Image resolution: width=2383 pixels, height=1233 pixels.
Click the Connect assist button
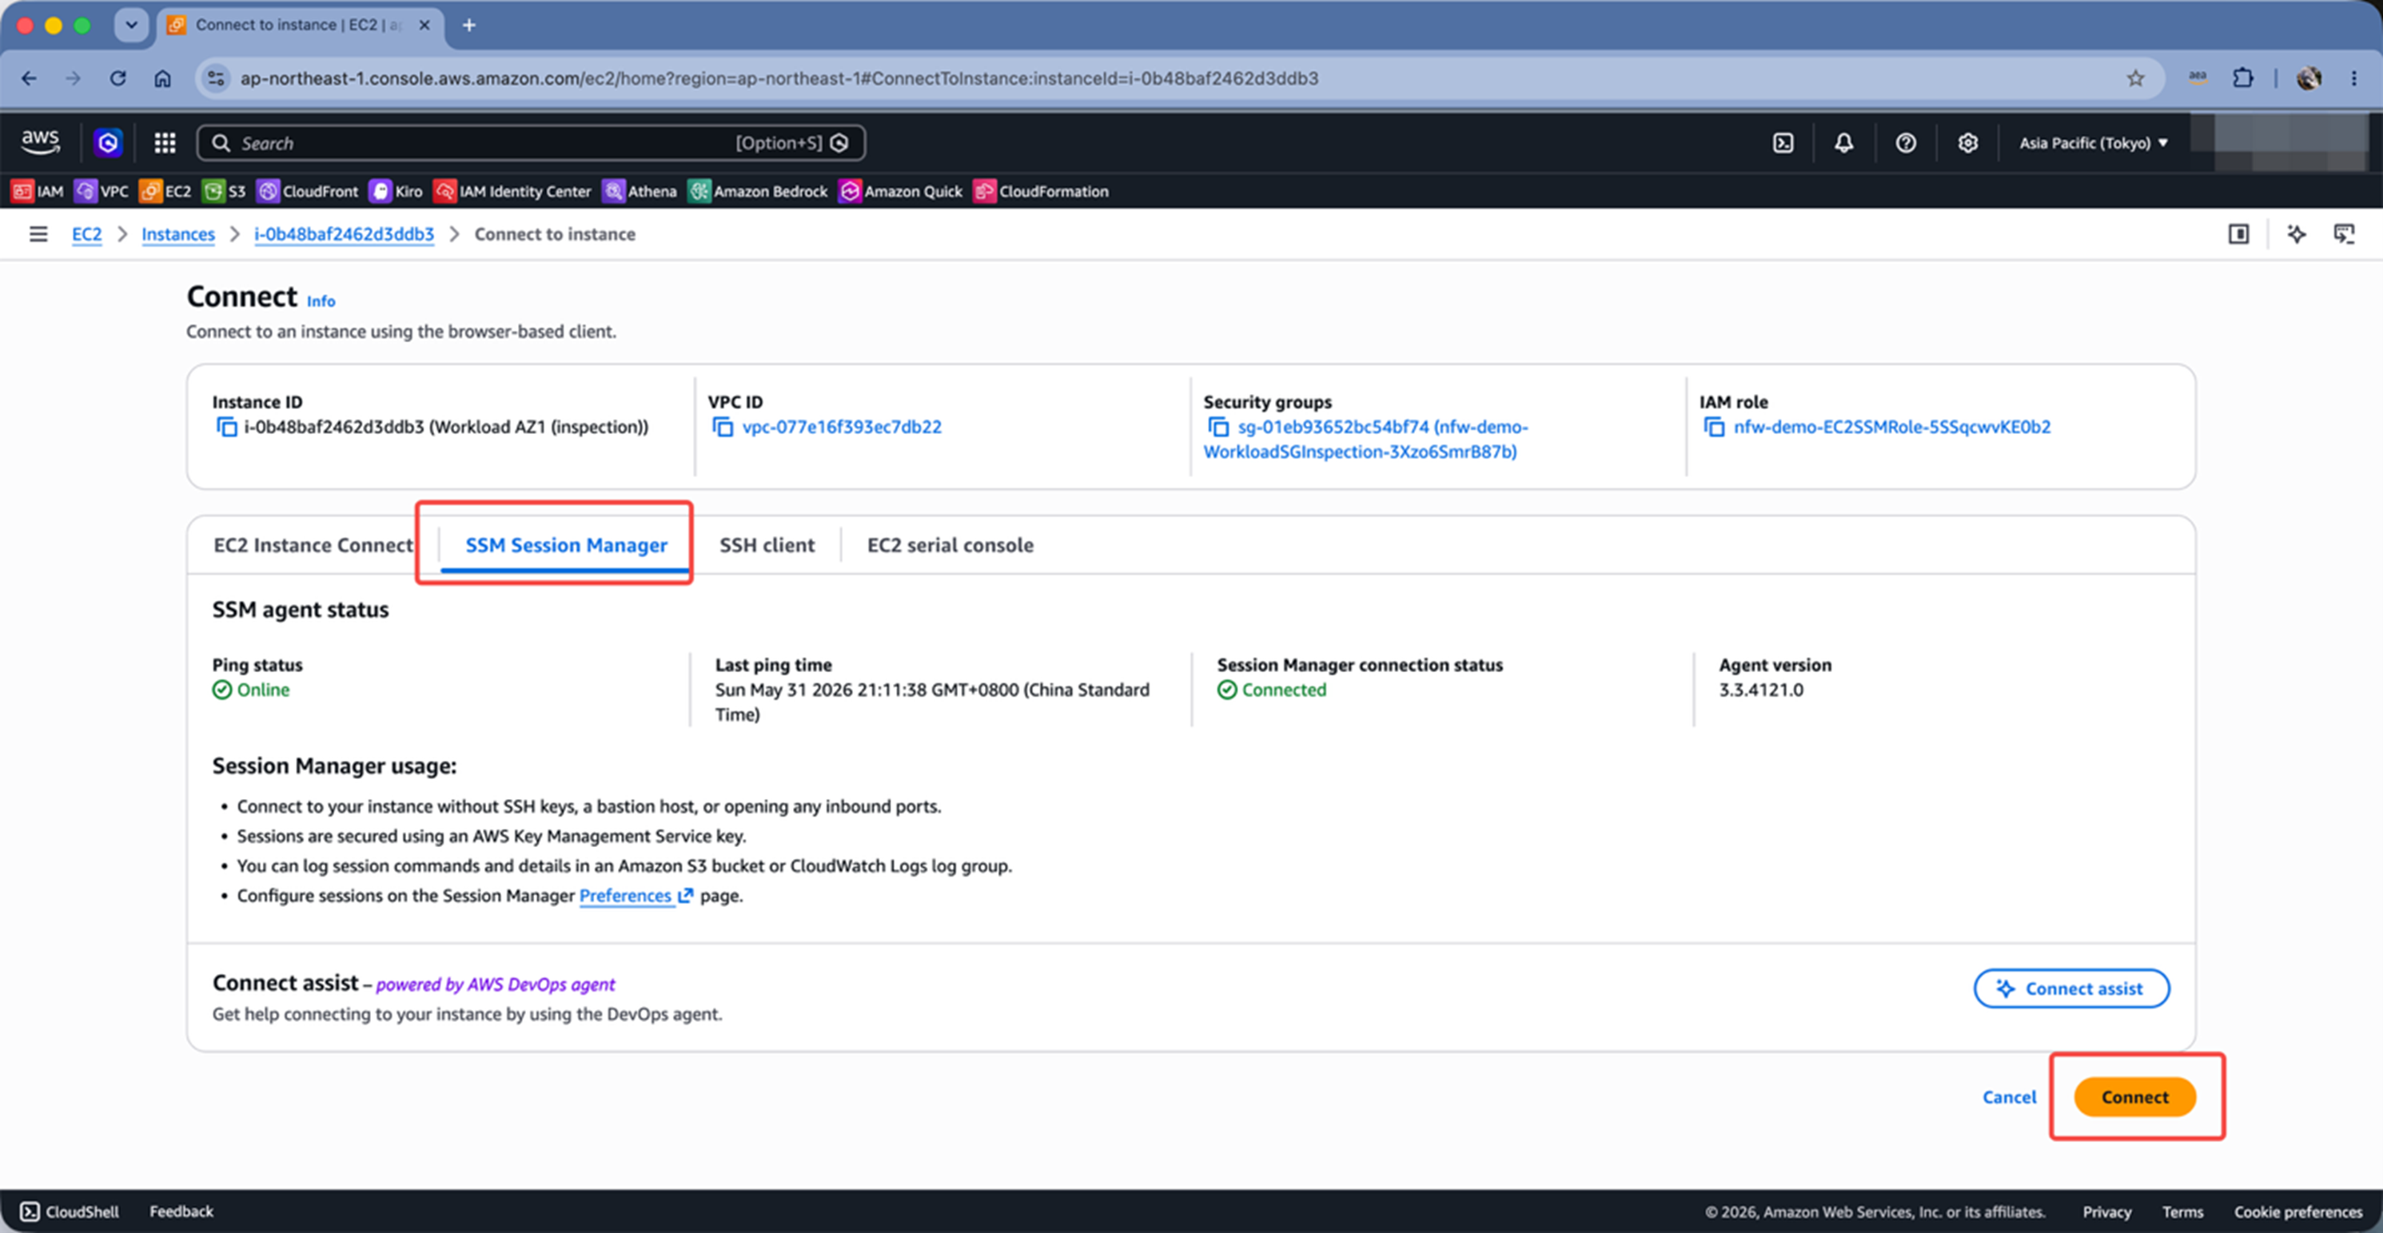click(2071, 988)
